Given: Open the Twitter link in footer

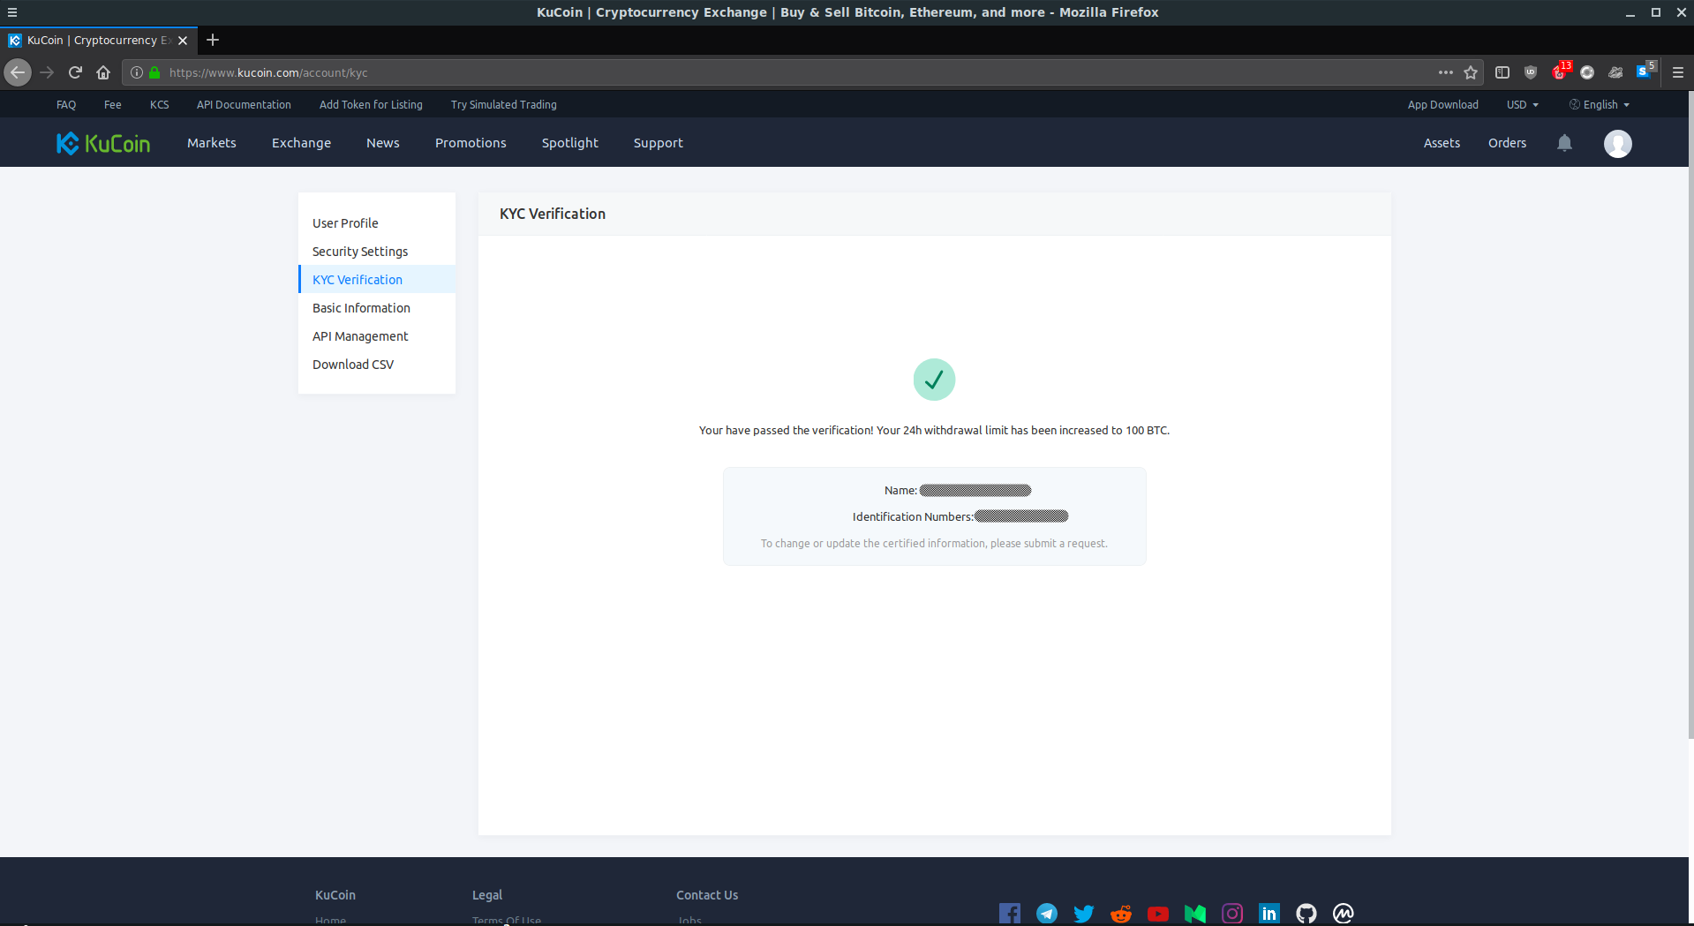Looking at the screenshot, I should point(1084,914).
